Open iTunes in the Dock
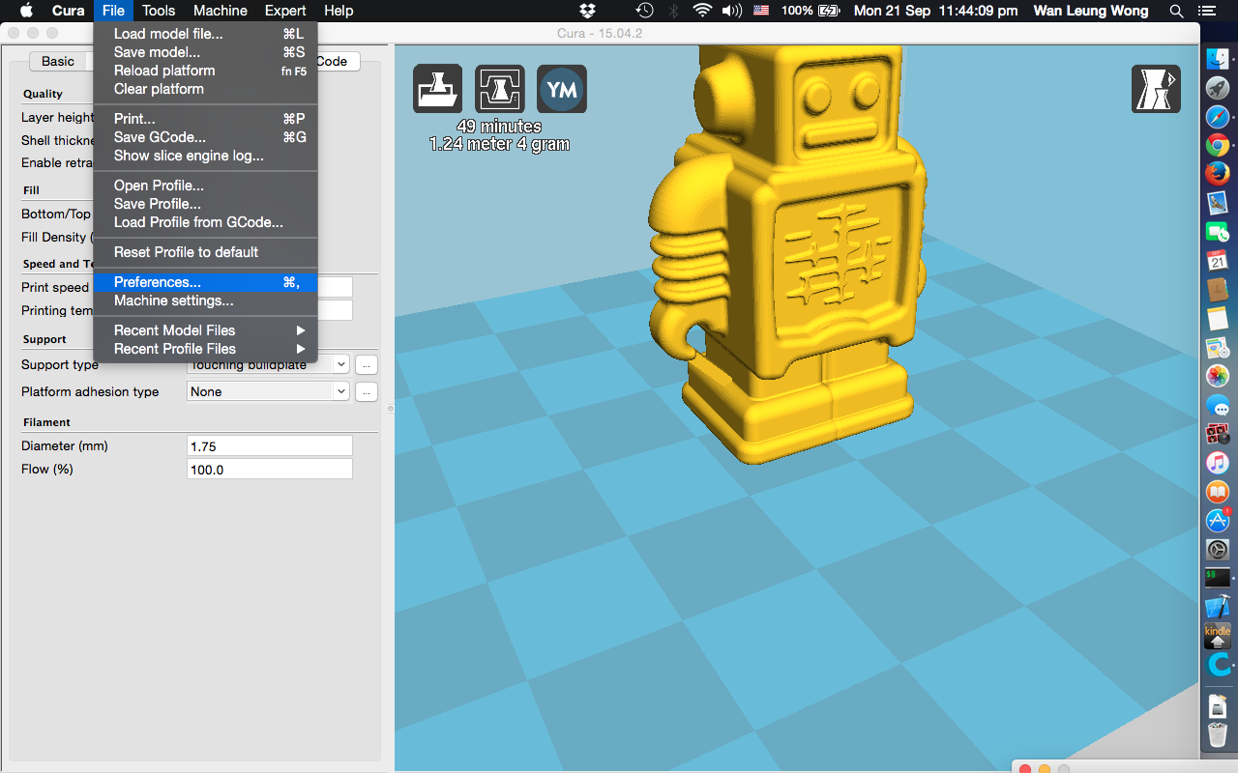 coord(1217,463)
